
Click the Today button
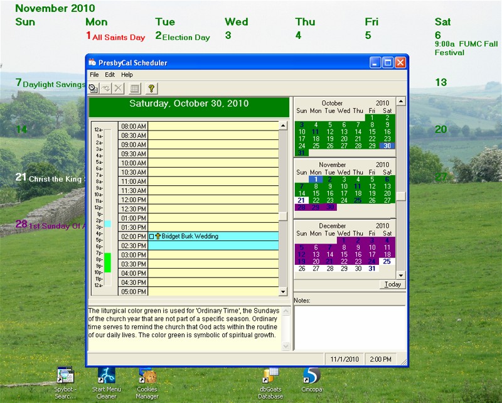[393, 284]
